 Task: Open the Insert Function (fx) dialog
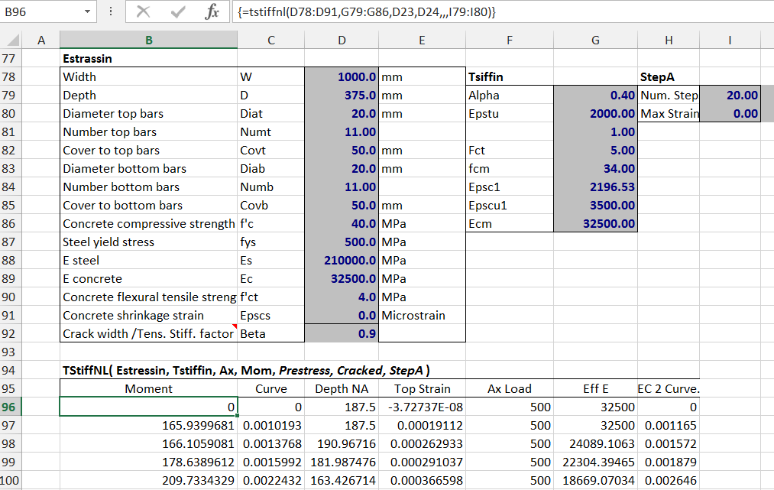point(213,12)
